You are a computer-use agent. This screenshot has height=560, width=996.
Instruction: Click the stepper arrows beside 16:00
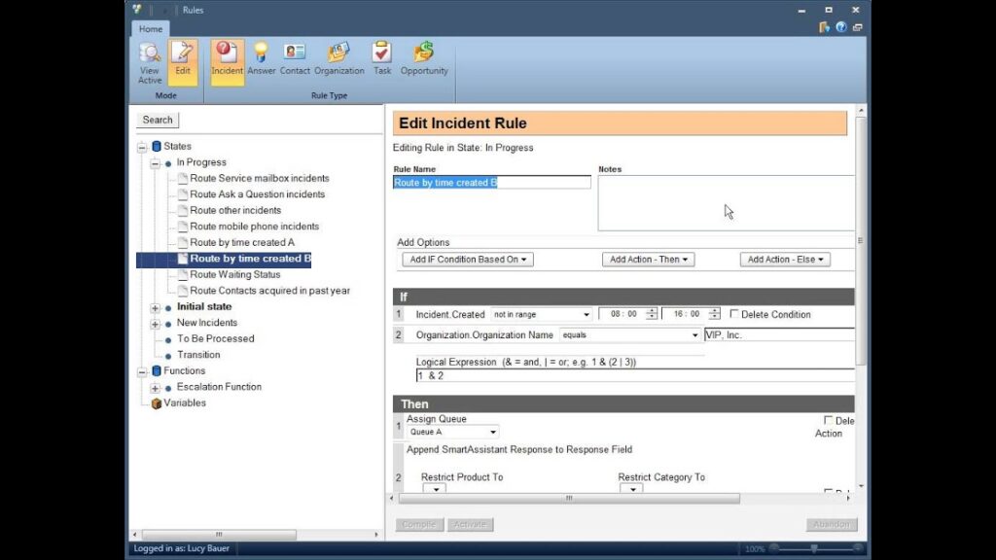point(715,314)
